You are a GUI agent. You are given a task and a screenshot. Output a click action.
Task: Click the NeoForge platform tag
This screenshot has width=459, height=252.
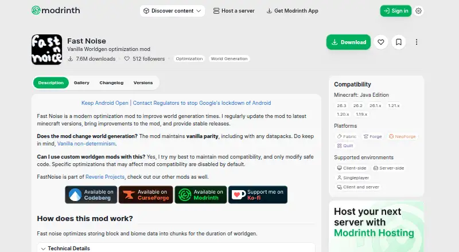pyautogui.click(x=402, y=136)
